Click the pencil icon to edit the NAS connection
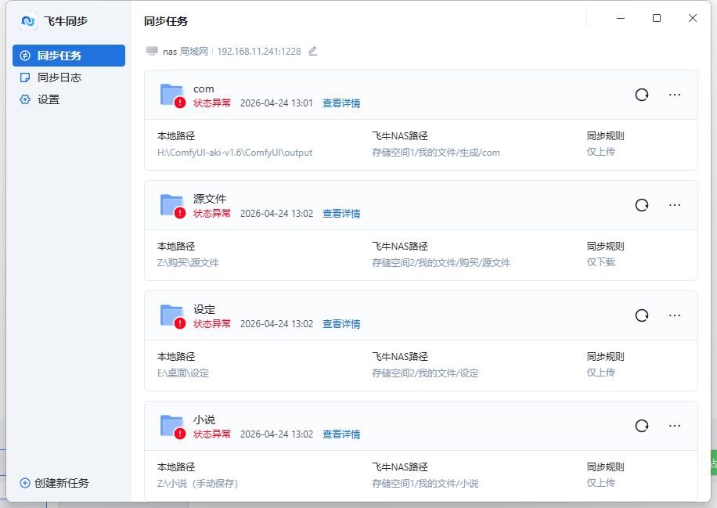 tap(313, 51)
